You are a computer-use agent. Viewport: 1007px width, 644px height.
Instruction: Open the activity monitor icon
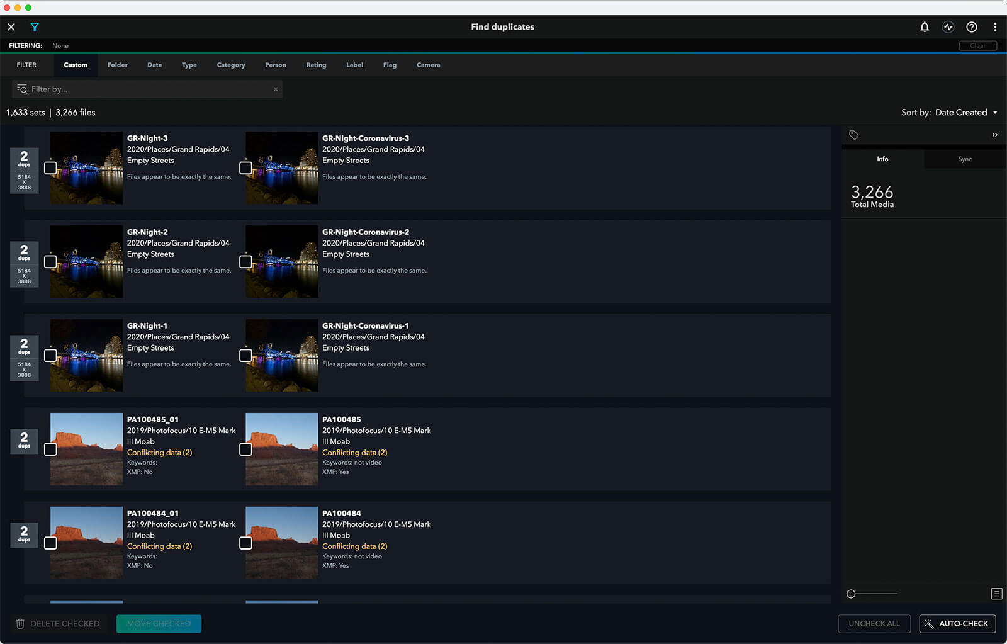click(948, 27)
